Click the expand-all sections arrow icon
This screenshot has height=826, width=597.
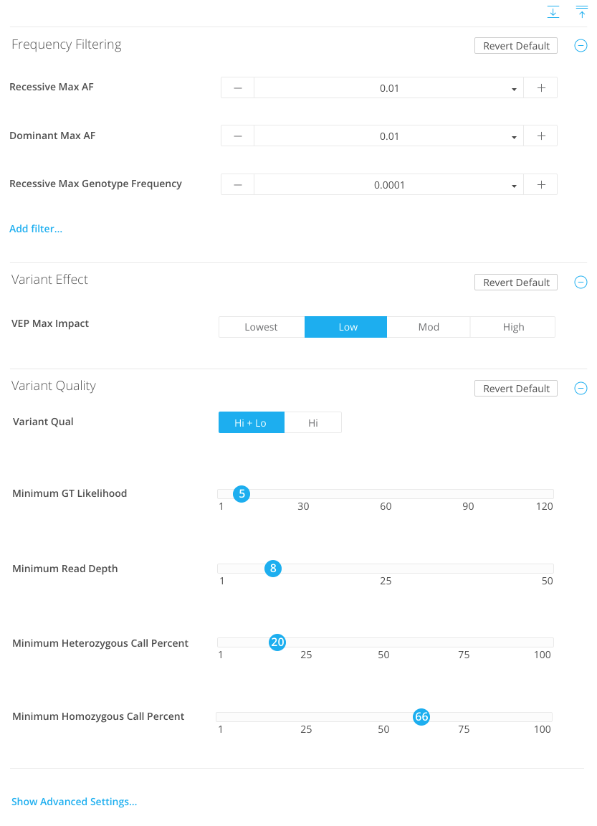(553, 12)
